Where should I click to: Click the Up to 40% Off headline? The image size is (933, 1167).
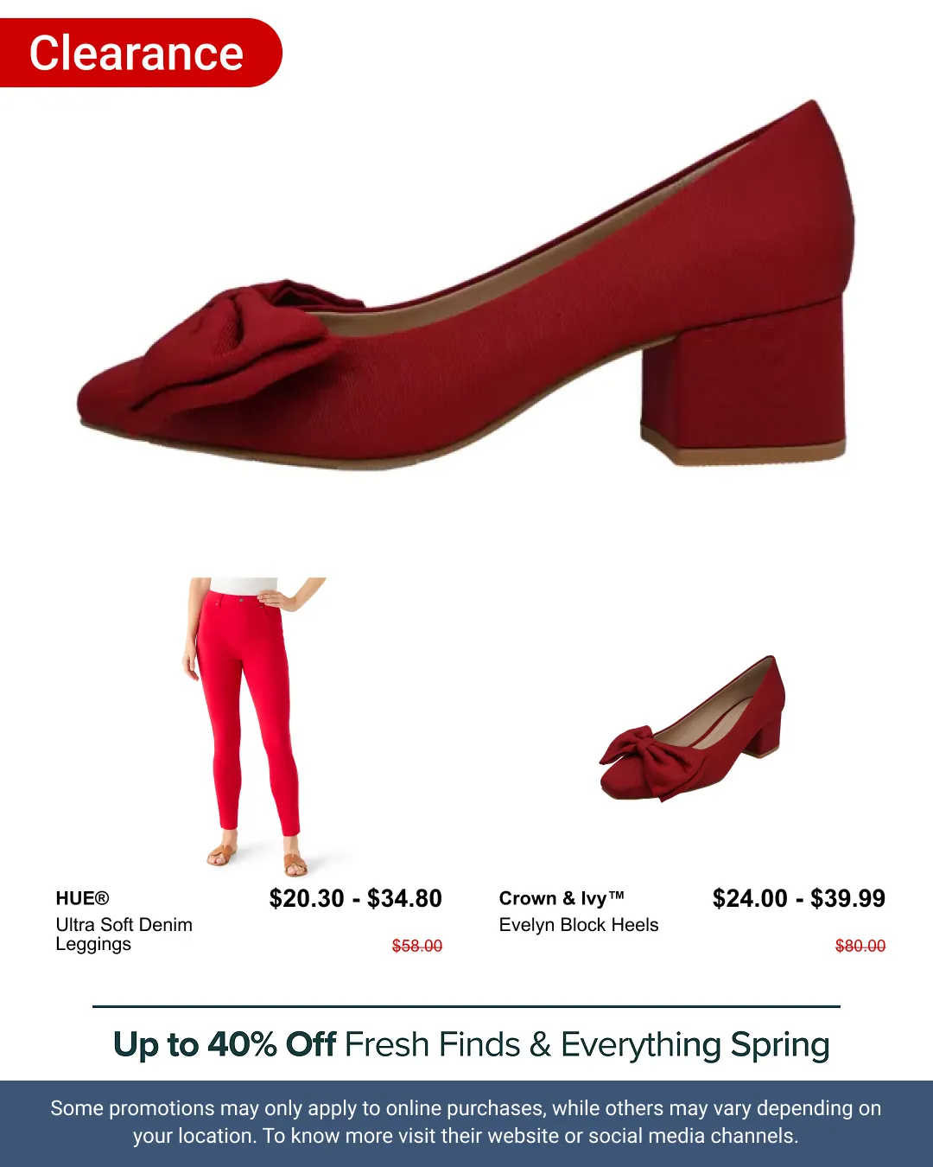(225, 1044)
